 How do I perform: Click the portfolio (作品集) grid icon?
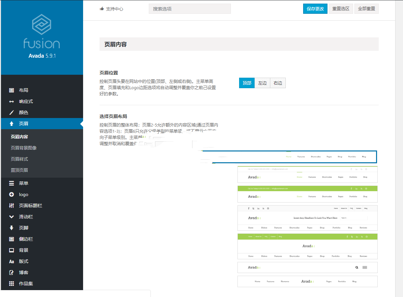click(11, 284)
